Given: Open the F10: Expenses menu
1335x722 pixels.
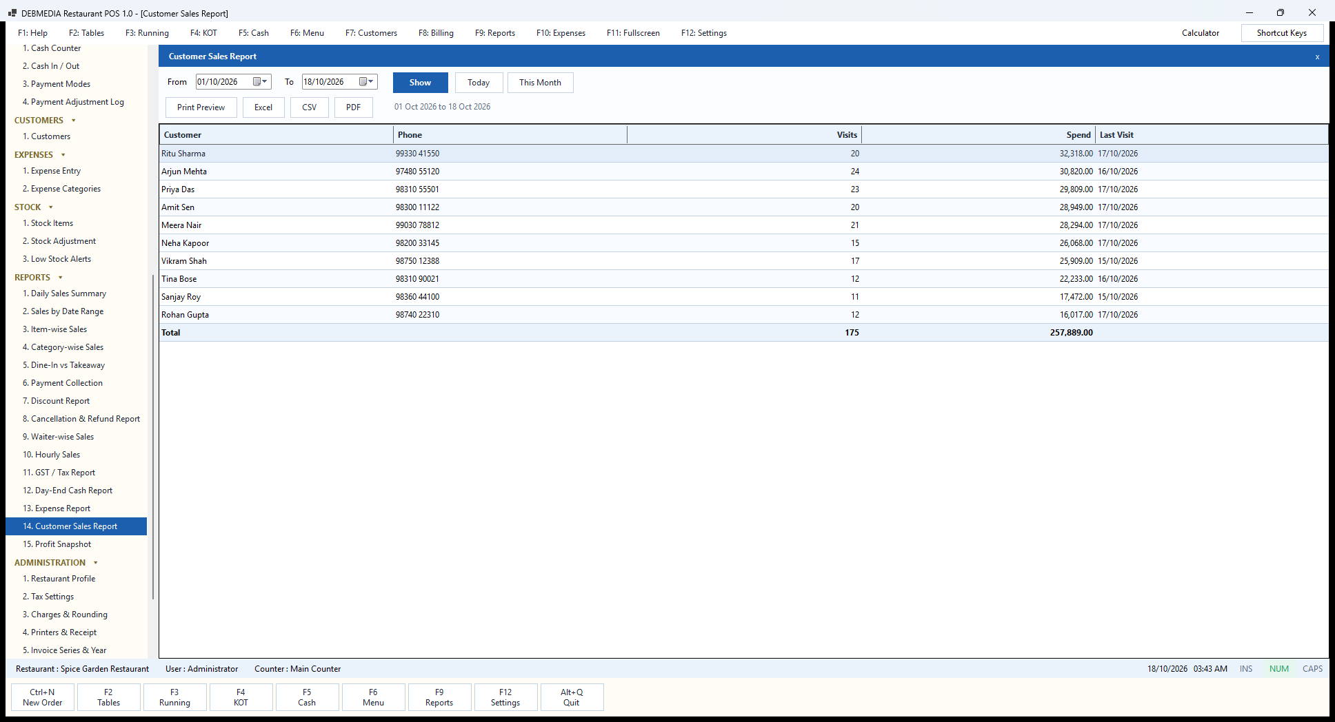Looking at the screenshot, I should coord(561,33).
